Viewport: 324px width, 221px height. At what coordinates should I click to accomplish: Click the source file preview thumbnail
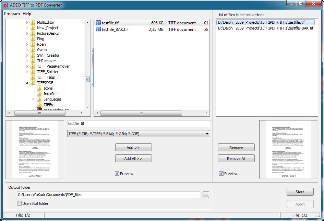(35, 149)
